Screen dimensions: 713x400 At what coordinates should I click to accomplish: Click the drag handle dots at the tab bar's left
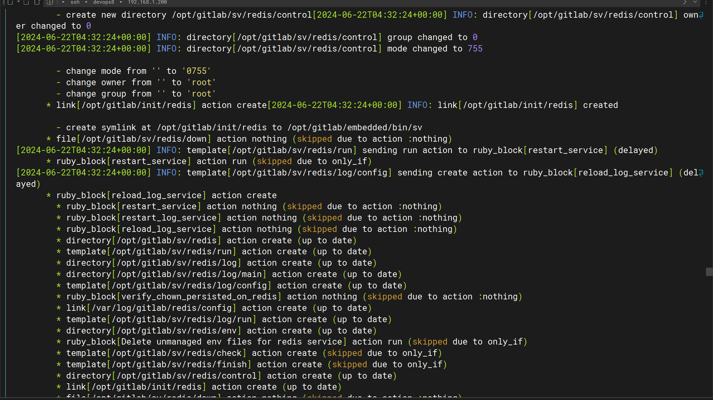pyautogui.click(x=4, y=2)
